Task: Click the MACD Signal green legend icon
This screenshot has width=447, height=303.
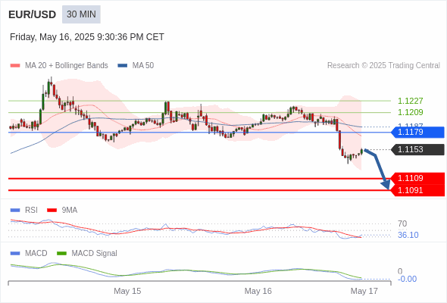Action: (61, 254)
